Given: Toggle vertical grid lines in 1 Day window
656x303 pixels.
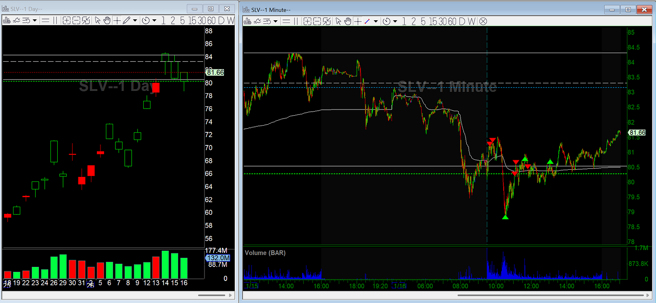Looking at the screenshot, I should 55,20.
